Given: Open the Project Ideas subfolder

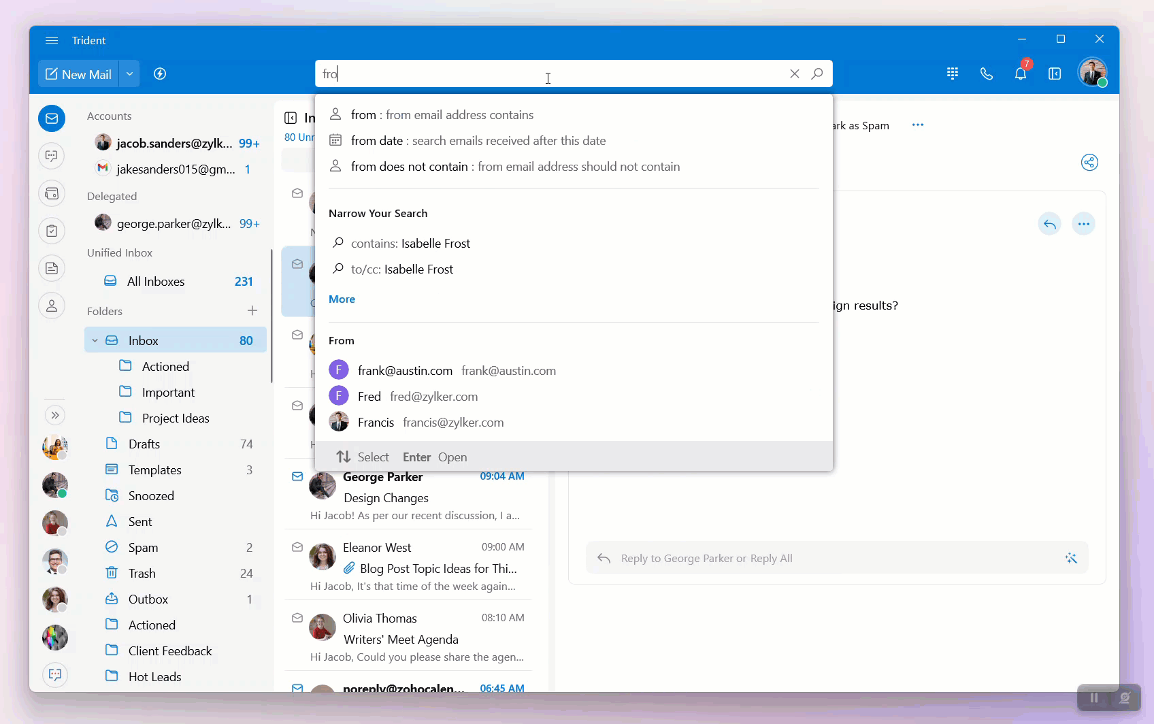Looking at the screenshot, I should coord(177,418).
